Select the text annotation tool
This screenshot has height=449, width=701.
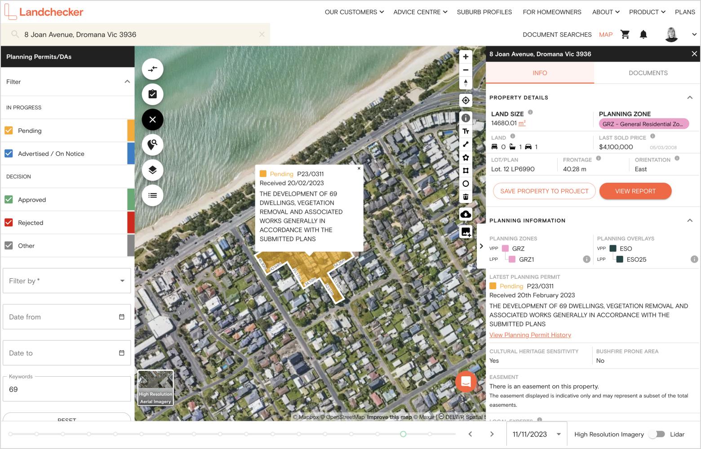(466, 131)
